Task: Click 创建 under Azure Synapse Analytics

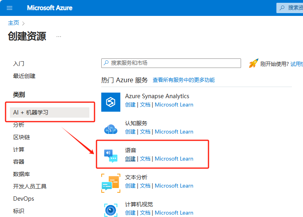Action: [x=130, y=105]
